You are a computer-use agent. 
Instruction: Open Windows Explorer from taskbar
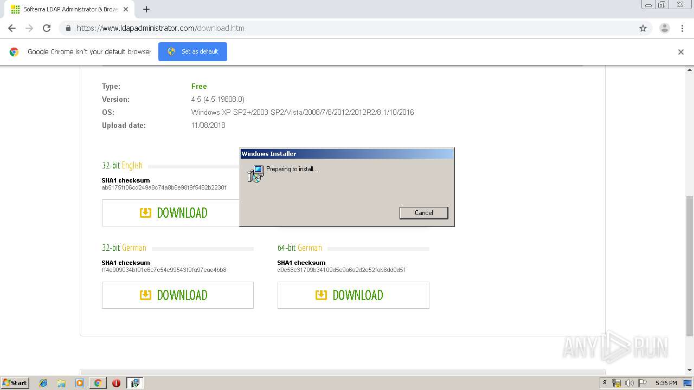click(x=61, y=383)
